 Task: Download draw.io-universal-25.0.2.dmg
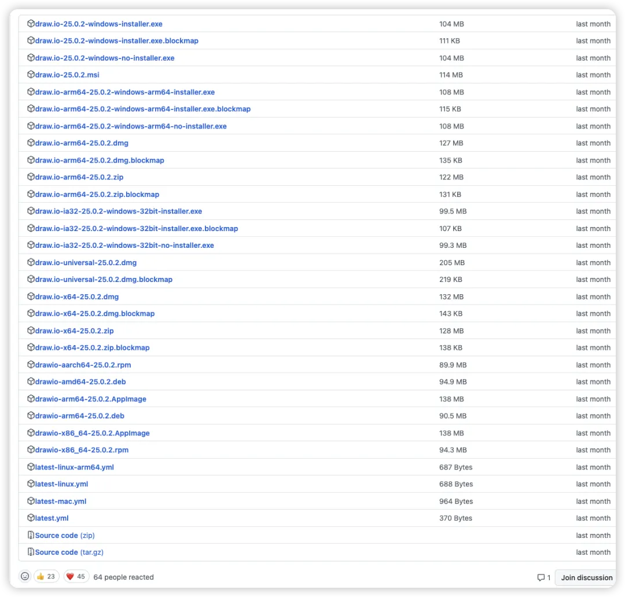(x=86, y=262)
